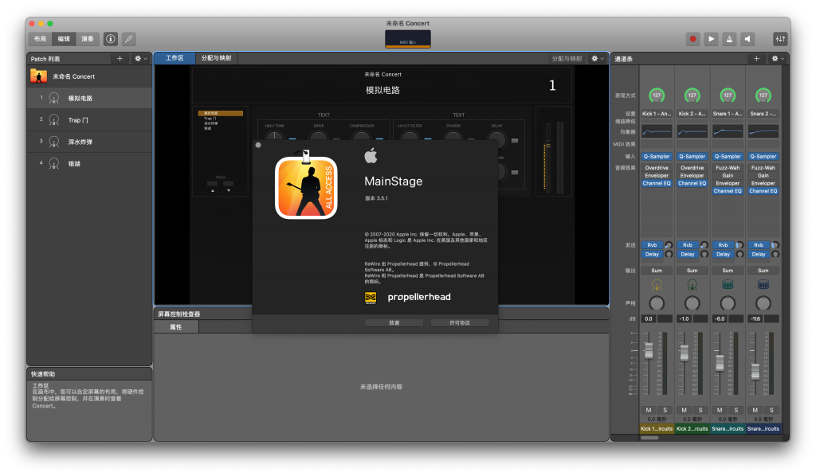The height and width of the screenshot is (476, 816).
Task: Show the mixer faders icon in toolbar
Action: pos(780,39)
